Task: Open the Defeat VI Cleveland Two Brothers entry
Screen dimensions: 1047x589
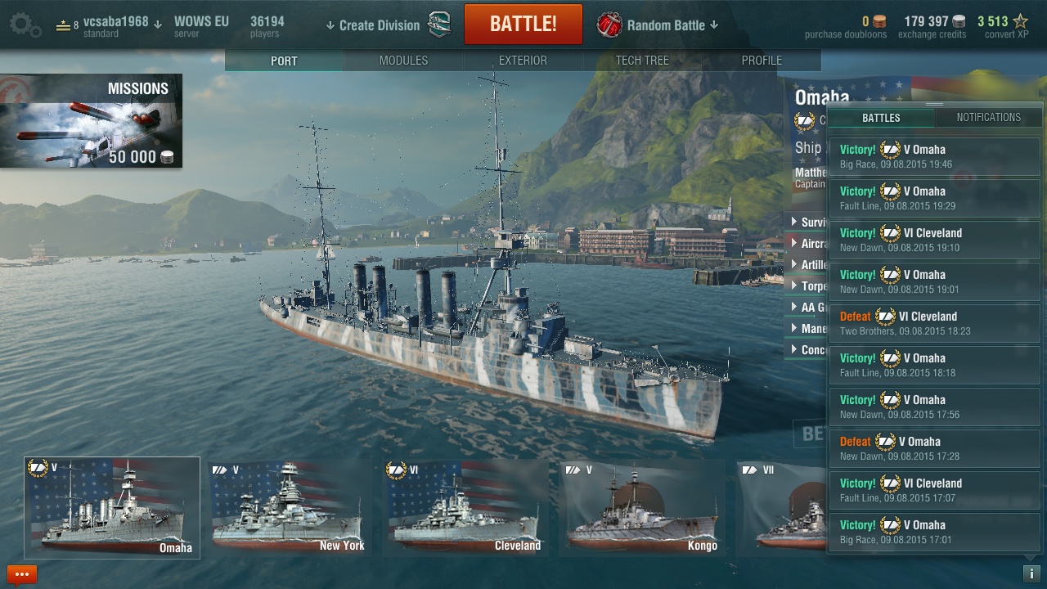Action: point(934,323)
